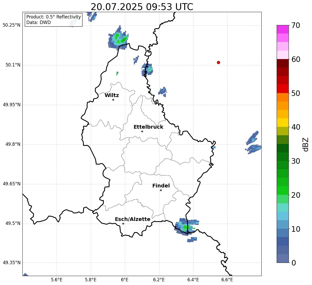312x285 pixels.
Task: Click the 50 label on the colorbar
Action: (295, 93)
